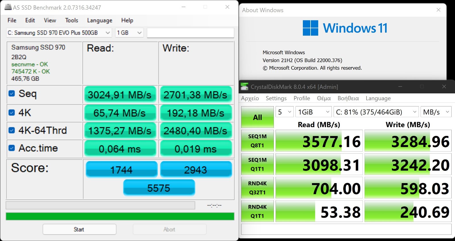This screenshot has width=455, height=241.
Task: Click the Version 21H2 OS Build text
Action: tap(302, 60)
